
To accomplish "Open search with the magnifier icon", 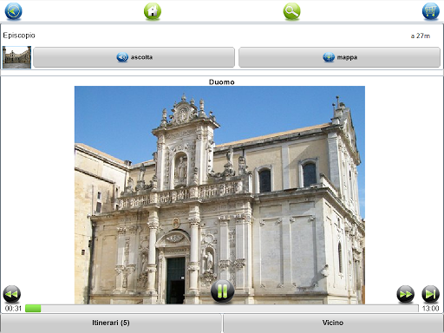I will click(x=291, y=11).
